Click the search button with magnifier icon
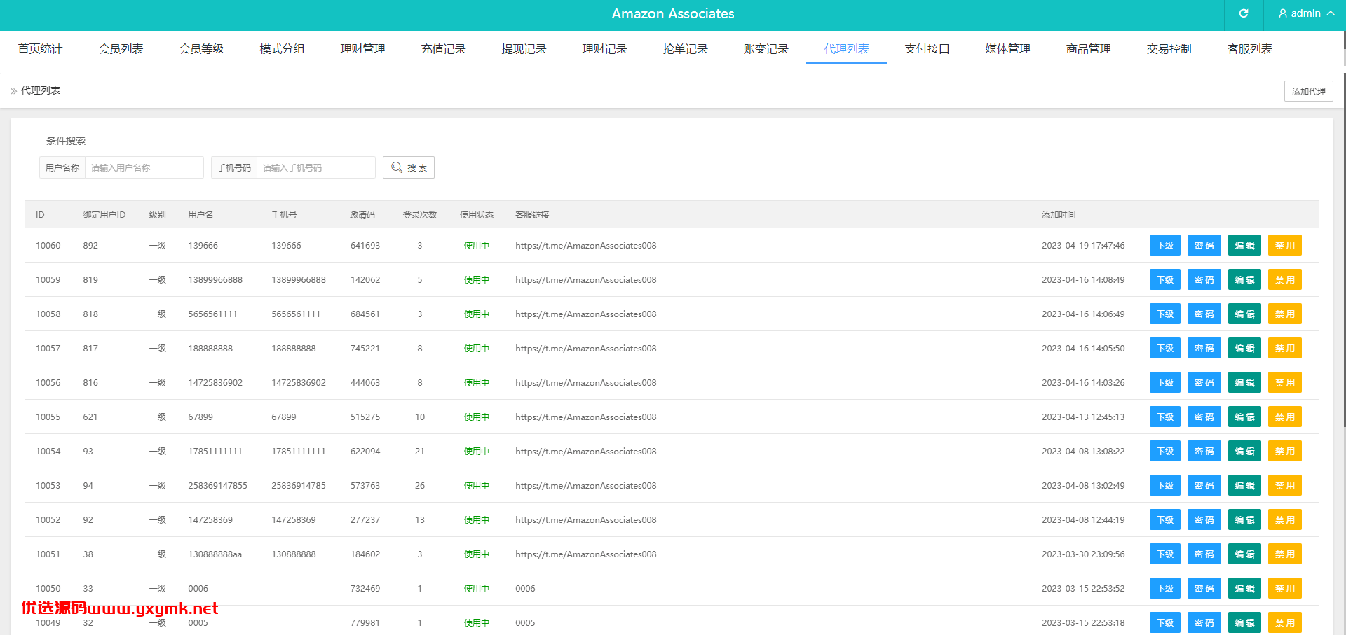The width and height of the screenshot is (1346, 635). 409,167
